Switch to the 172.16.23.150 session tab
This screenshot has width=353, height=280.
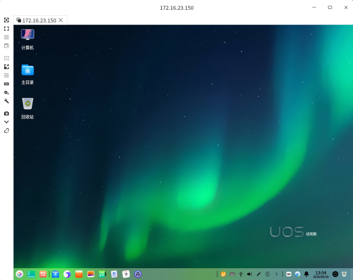coord(39,20)
